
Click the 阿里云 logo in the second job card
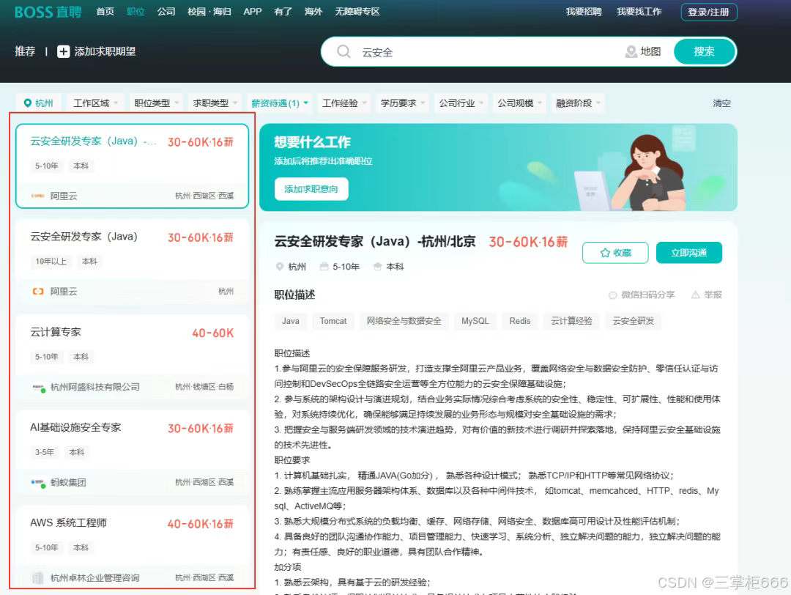tap(38, 291)
